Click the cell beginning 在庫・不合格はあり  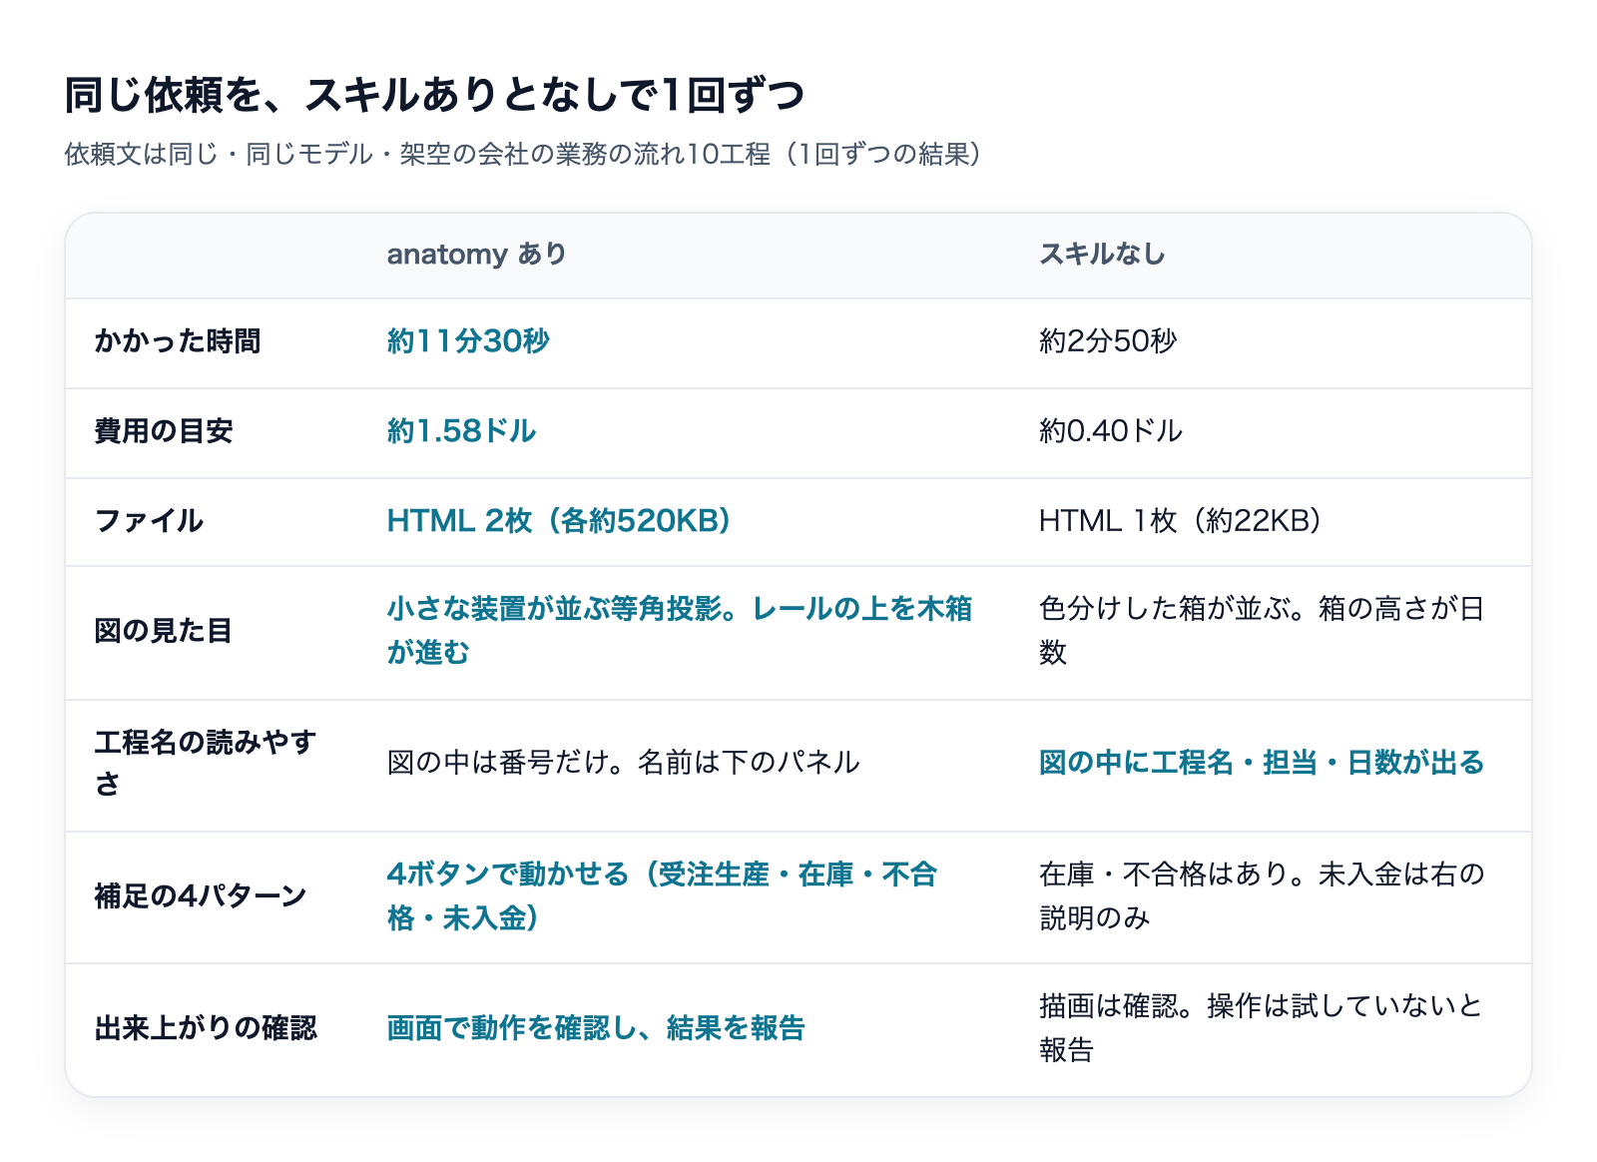click(x=1262, y=896)
